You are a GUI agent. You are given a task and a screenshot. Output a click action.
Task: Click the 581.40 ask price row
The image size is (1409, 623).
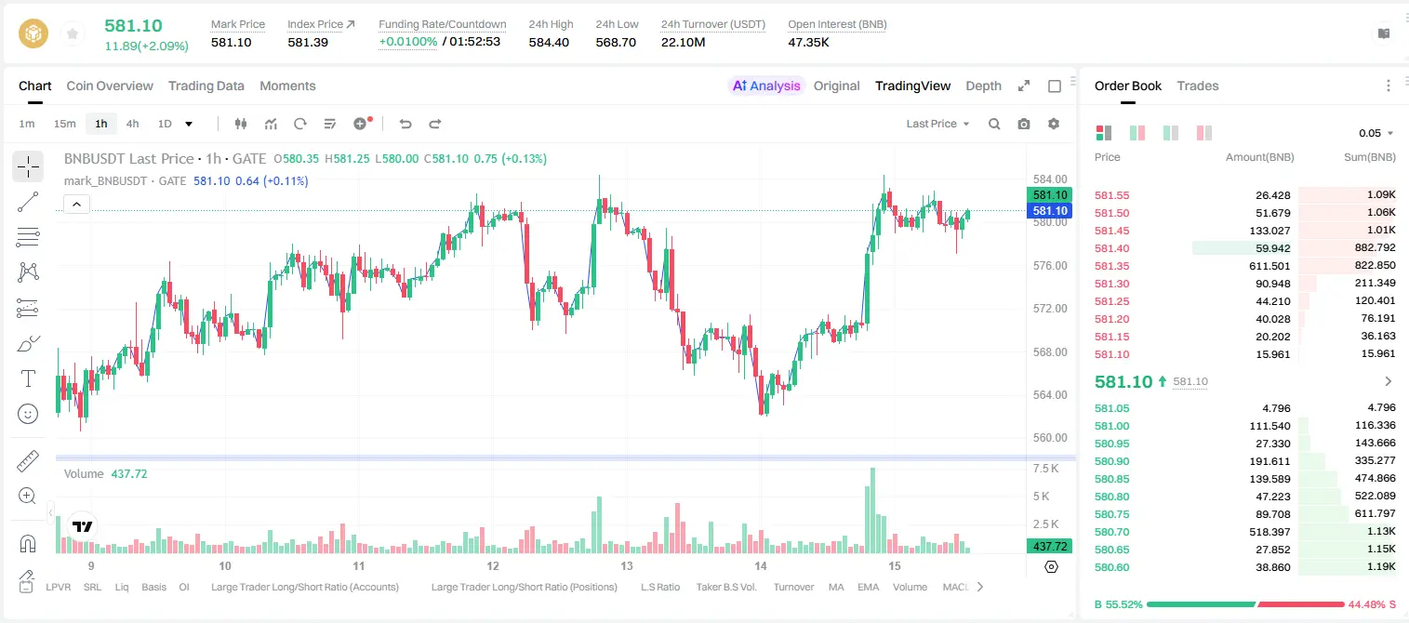click(x=1245, y=248)
